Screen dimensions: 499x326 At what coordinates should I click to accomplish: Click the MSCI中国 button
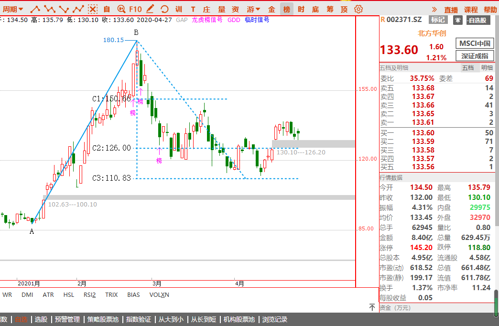475,43
